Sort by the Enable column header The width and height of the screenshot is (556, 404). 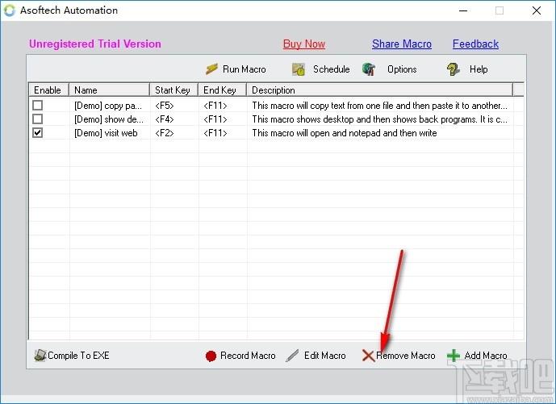48,90
